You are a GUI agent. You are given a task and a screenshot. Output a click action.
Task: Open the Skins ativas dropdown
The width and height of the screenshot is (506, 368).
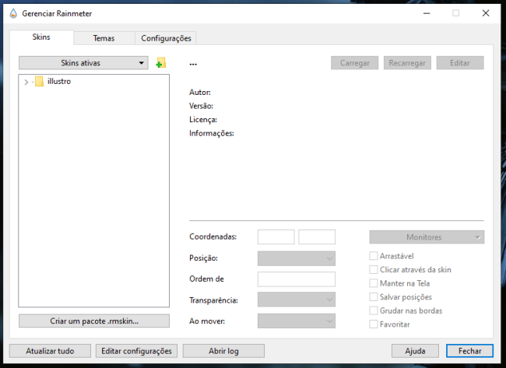(x=83, y=63)
